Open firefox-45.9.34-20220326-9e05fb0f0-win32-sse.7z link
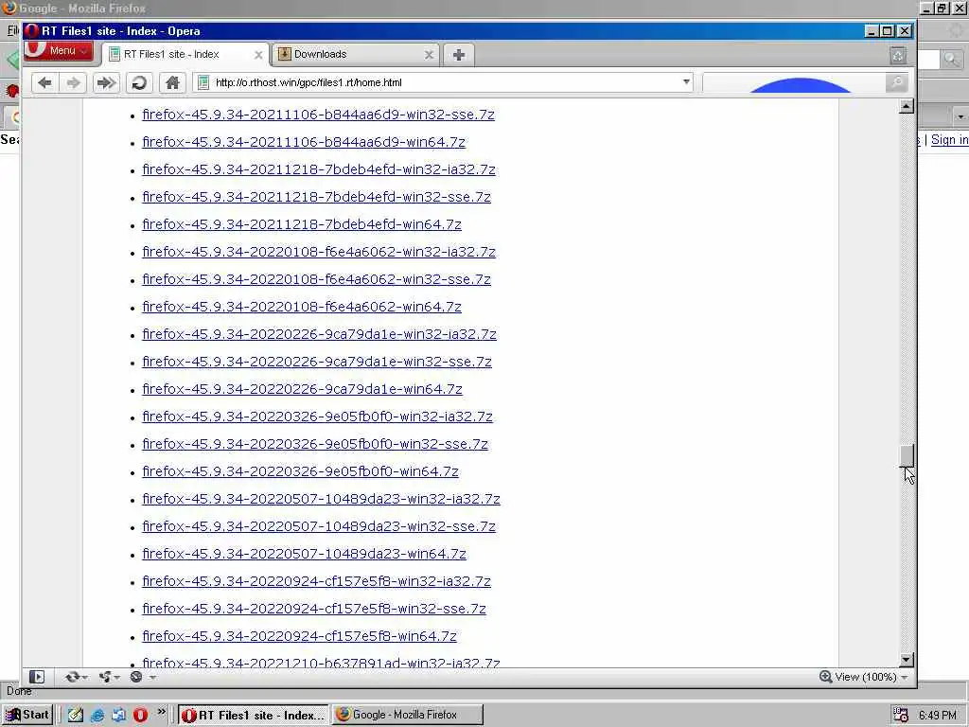 tap(315, 444)
